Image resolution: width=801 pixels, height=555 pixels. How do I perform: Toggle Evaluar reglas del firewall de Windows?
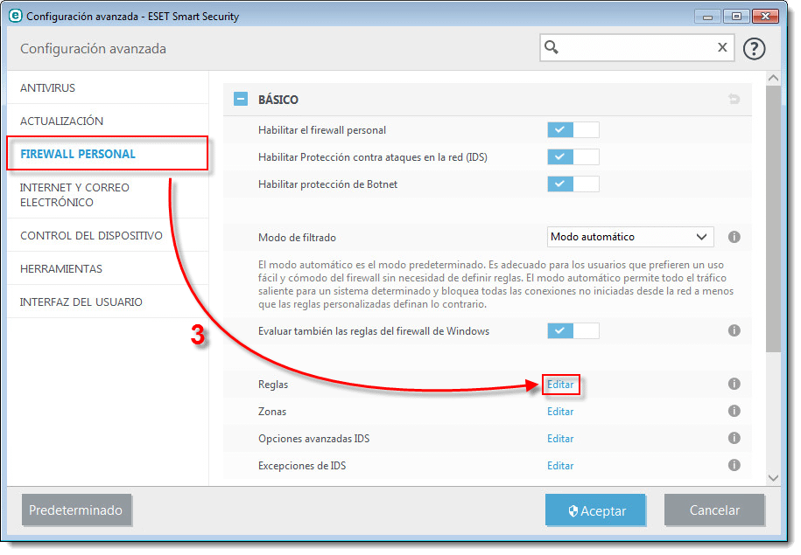tap(573, 331)
